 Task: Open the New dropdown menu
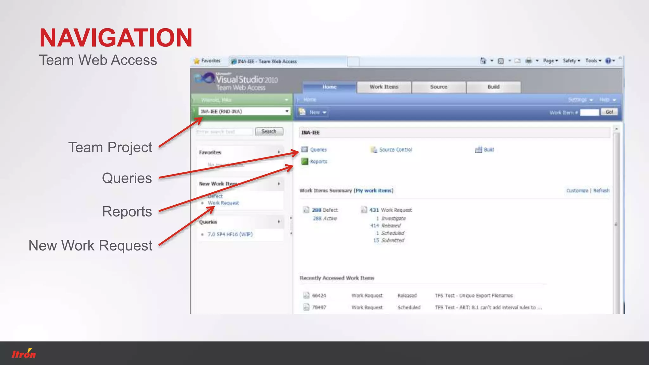(318, 112)
